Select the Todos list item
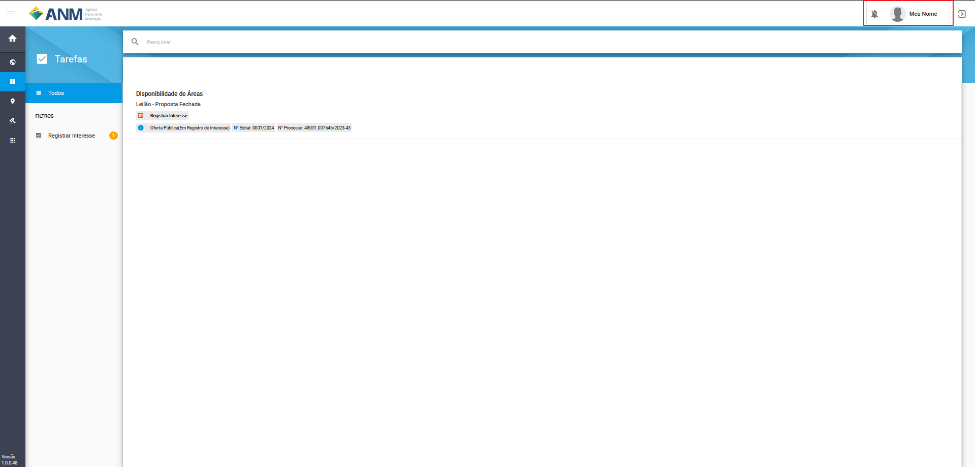975x467 pixels. point(74,93)
